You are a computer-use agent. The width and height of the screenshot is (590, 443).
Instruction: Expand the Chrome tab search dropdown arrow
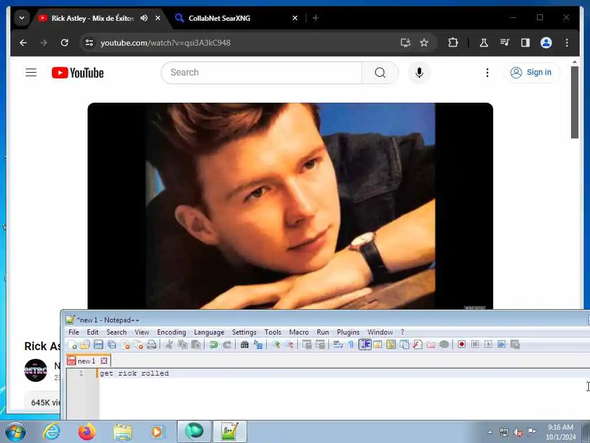22,18
